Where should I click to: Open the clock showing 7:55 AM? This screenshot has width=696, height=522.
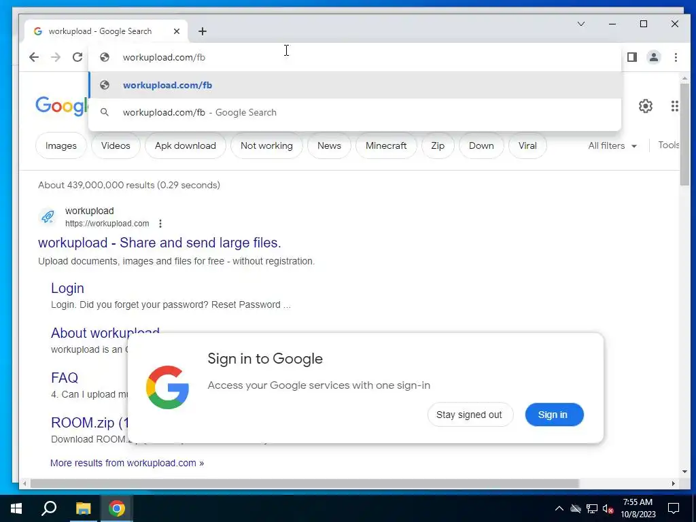[638, 508]
